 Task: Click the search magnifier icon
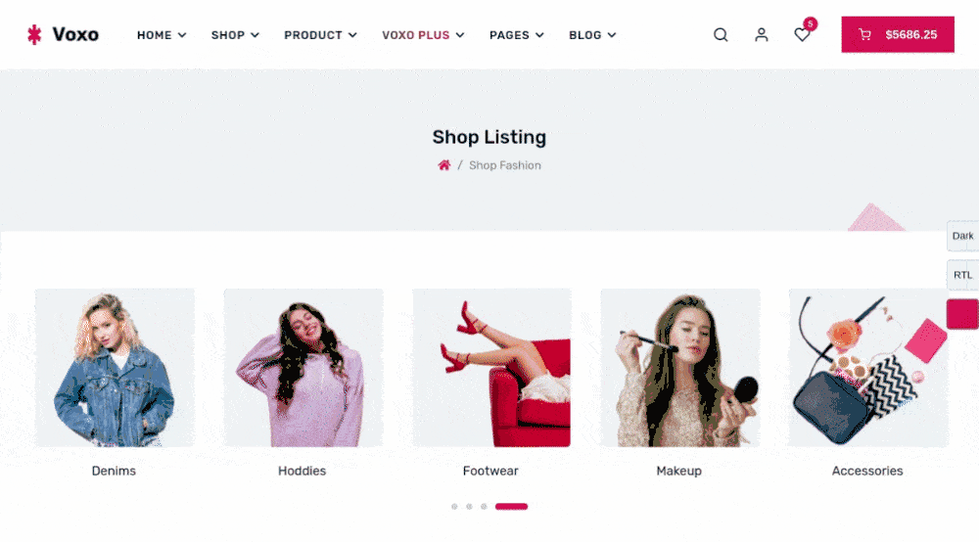coord(721,35)
